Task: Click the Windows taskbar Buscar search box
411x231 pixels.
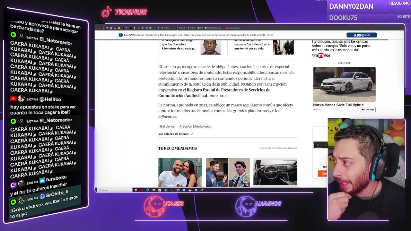Action: click(x=114, y=190)
